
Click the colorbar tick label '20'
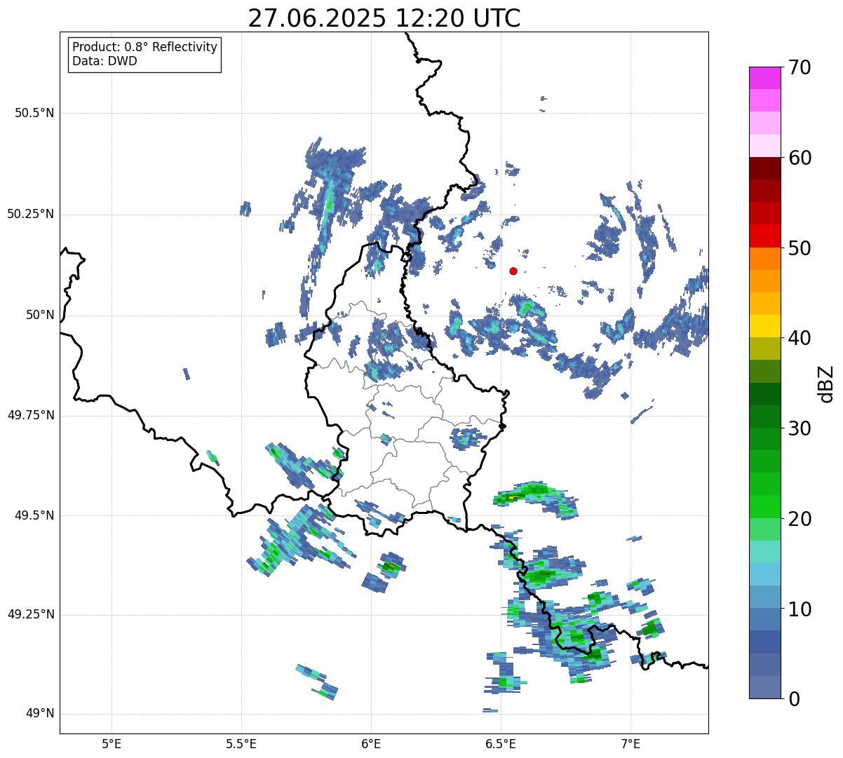point(800,519)
